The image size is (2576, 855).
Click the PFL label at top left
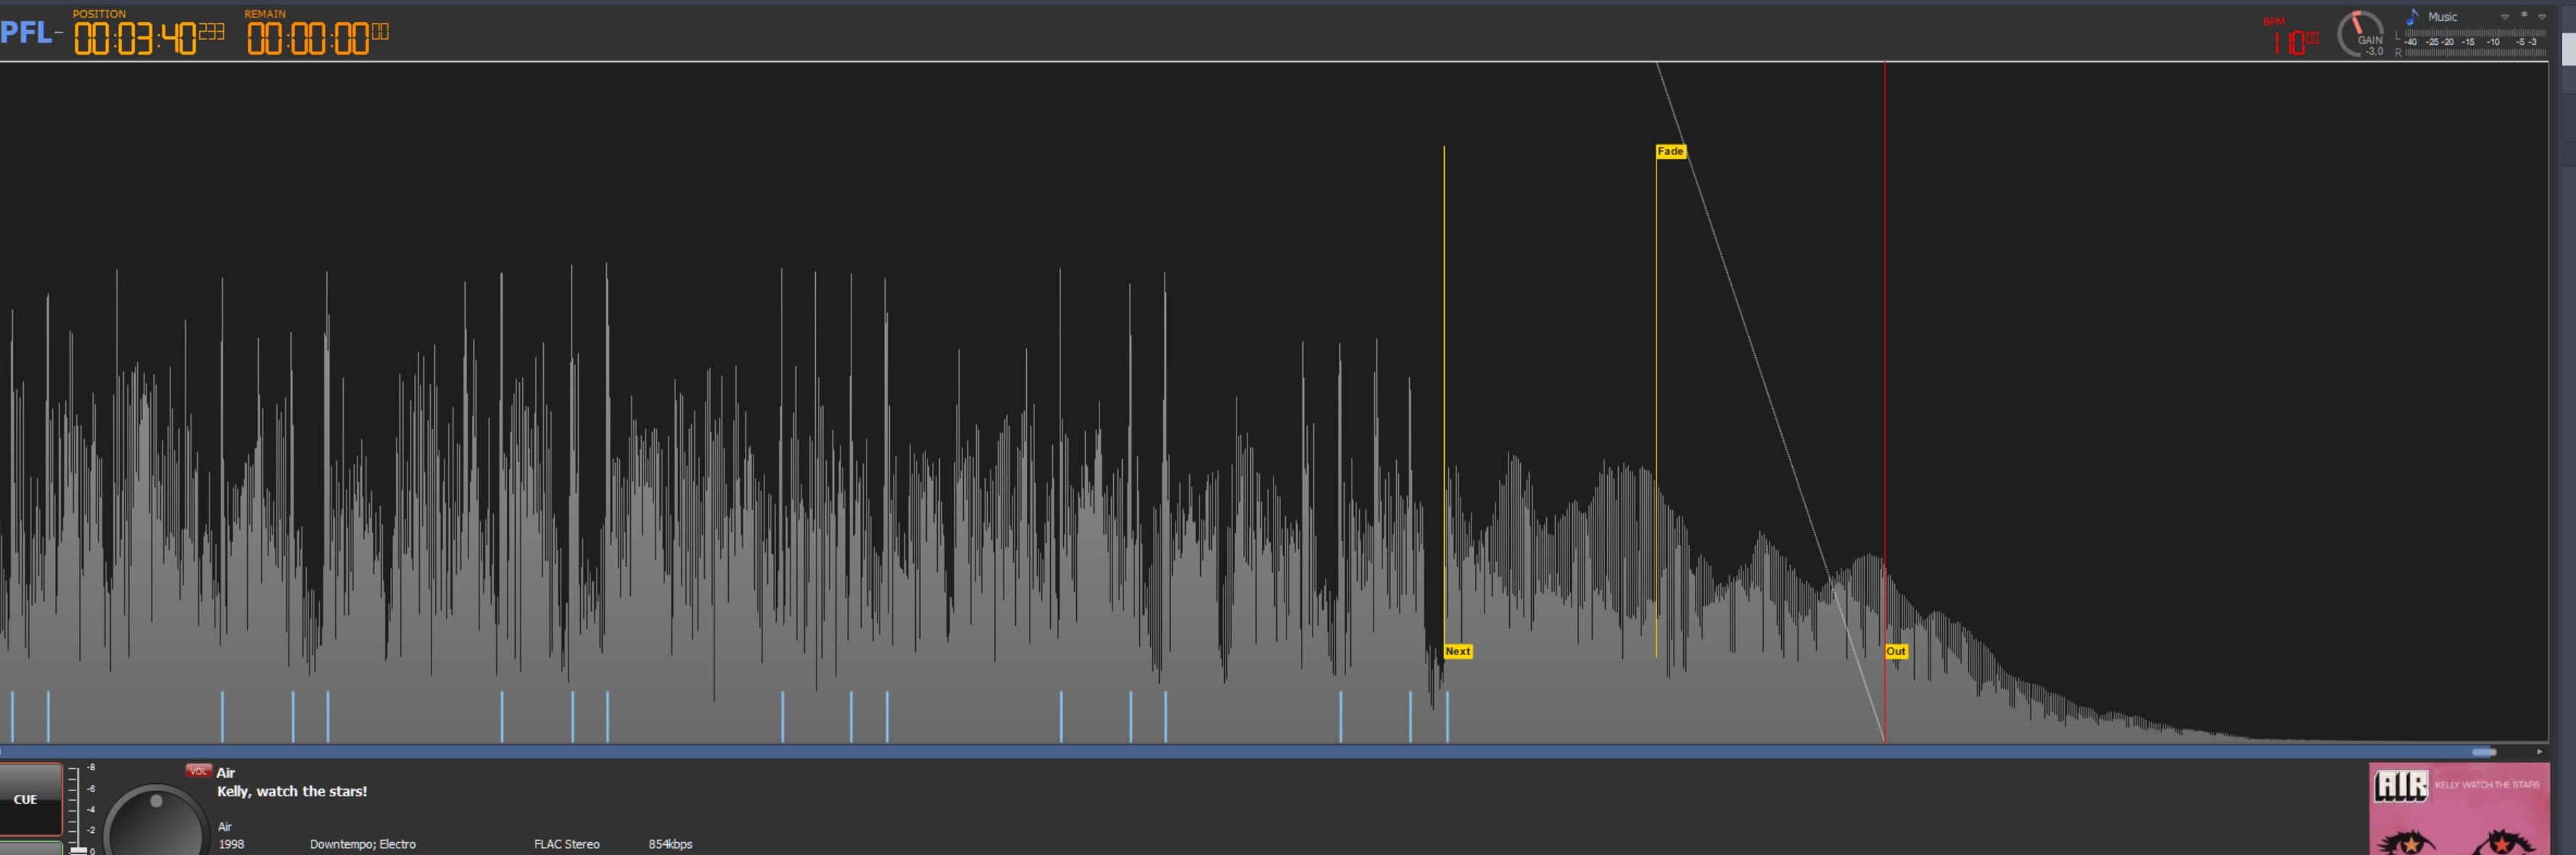27,33
